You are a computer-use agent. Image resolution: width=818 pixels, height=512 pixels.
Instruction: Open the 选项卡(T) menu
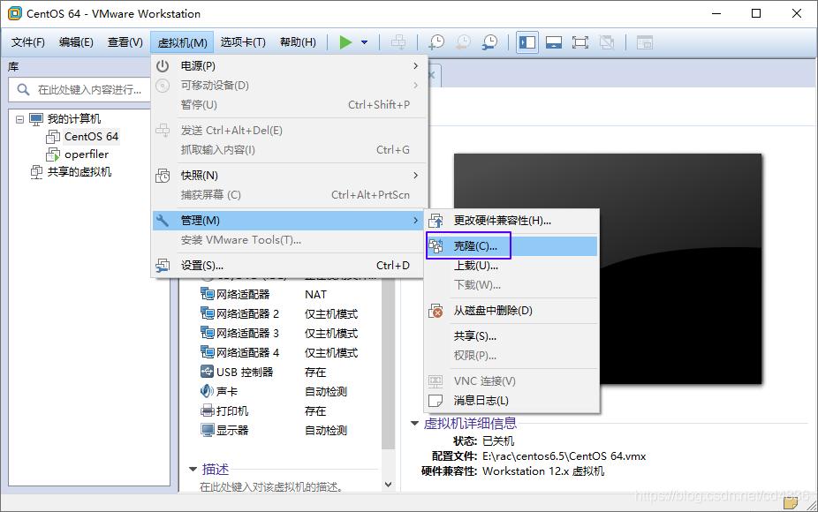243,41
